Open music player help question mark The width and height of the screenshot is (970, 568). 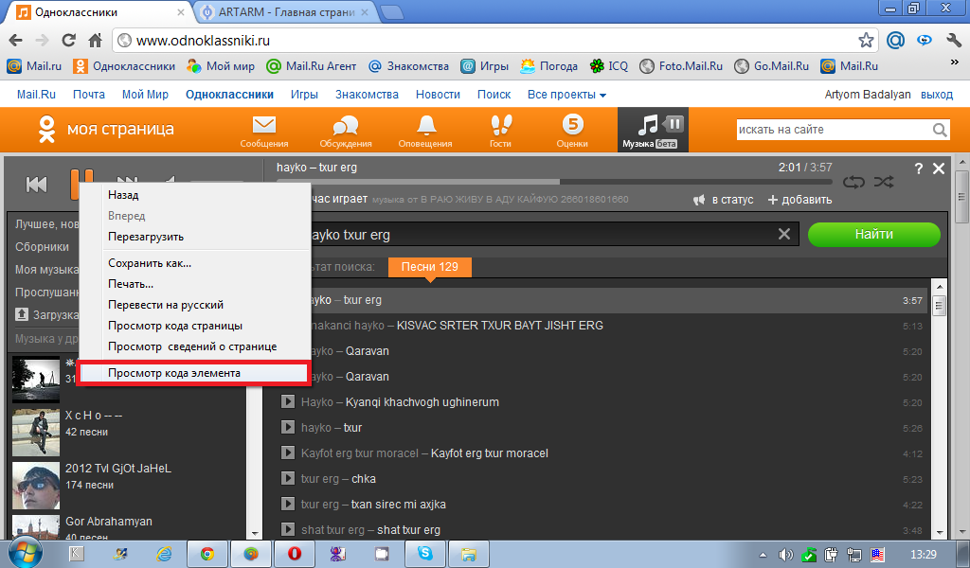[x=919, y=169]
